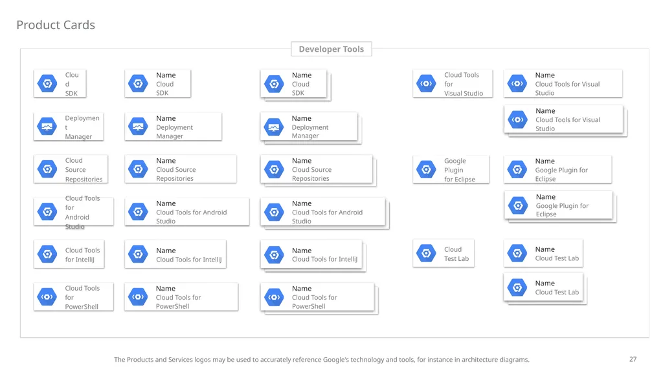
Task: Click the Cloud Tools for PowerShell icon on the card without Name label
Action: pyautogui.click(x=47, y=297)
